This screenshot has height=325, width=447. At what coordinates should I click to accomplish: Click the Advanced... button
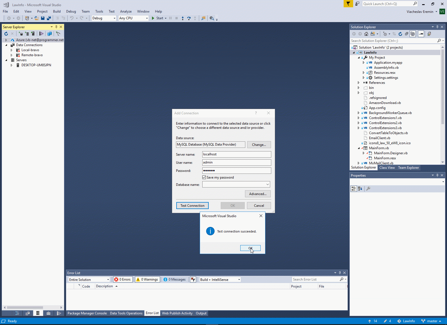point(258,194)
